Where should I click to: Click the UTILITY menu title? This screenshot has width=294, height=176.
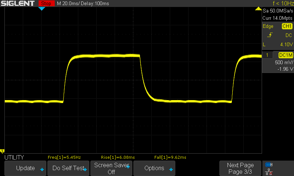14,157
